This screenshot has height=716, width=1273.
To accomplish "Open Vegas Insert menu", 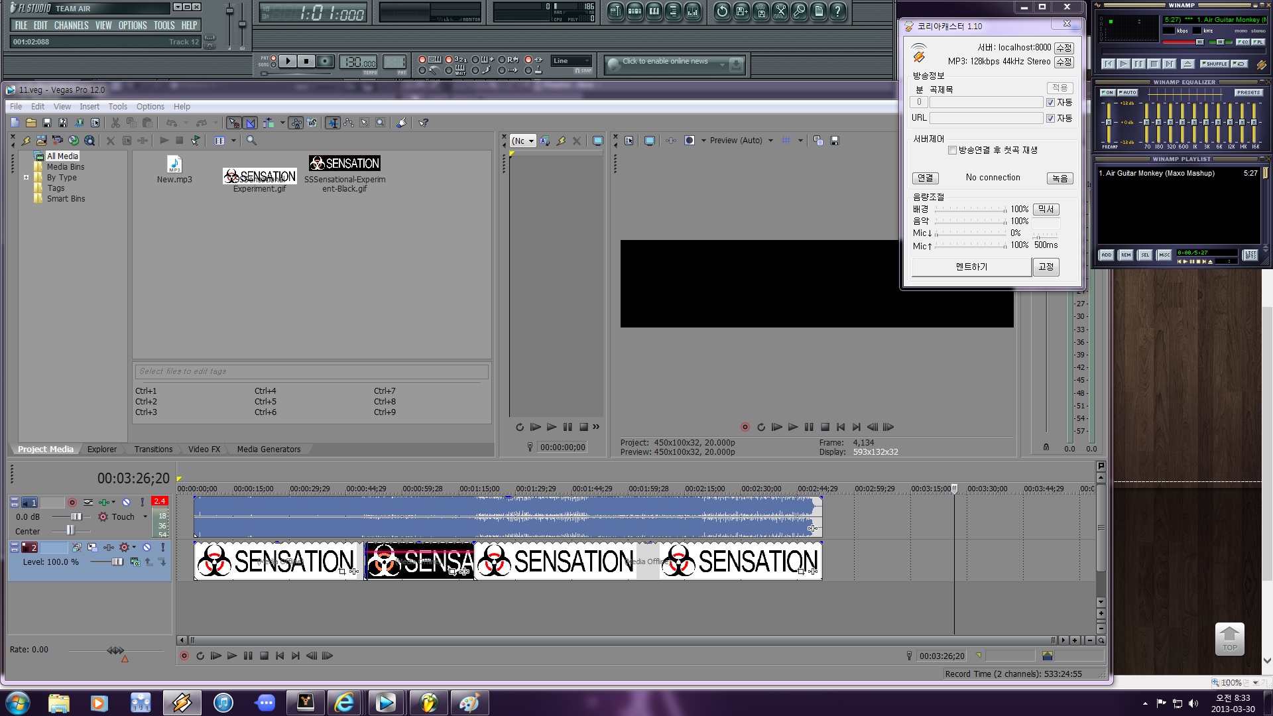I will (x=90, y=107).
